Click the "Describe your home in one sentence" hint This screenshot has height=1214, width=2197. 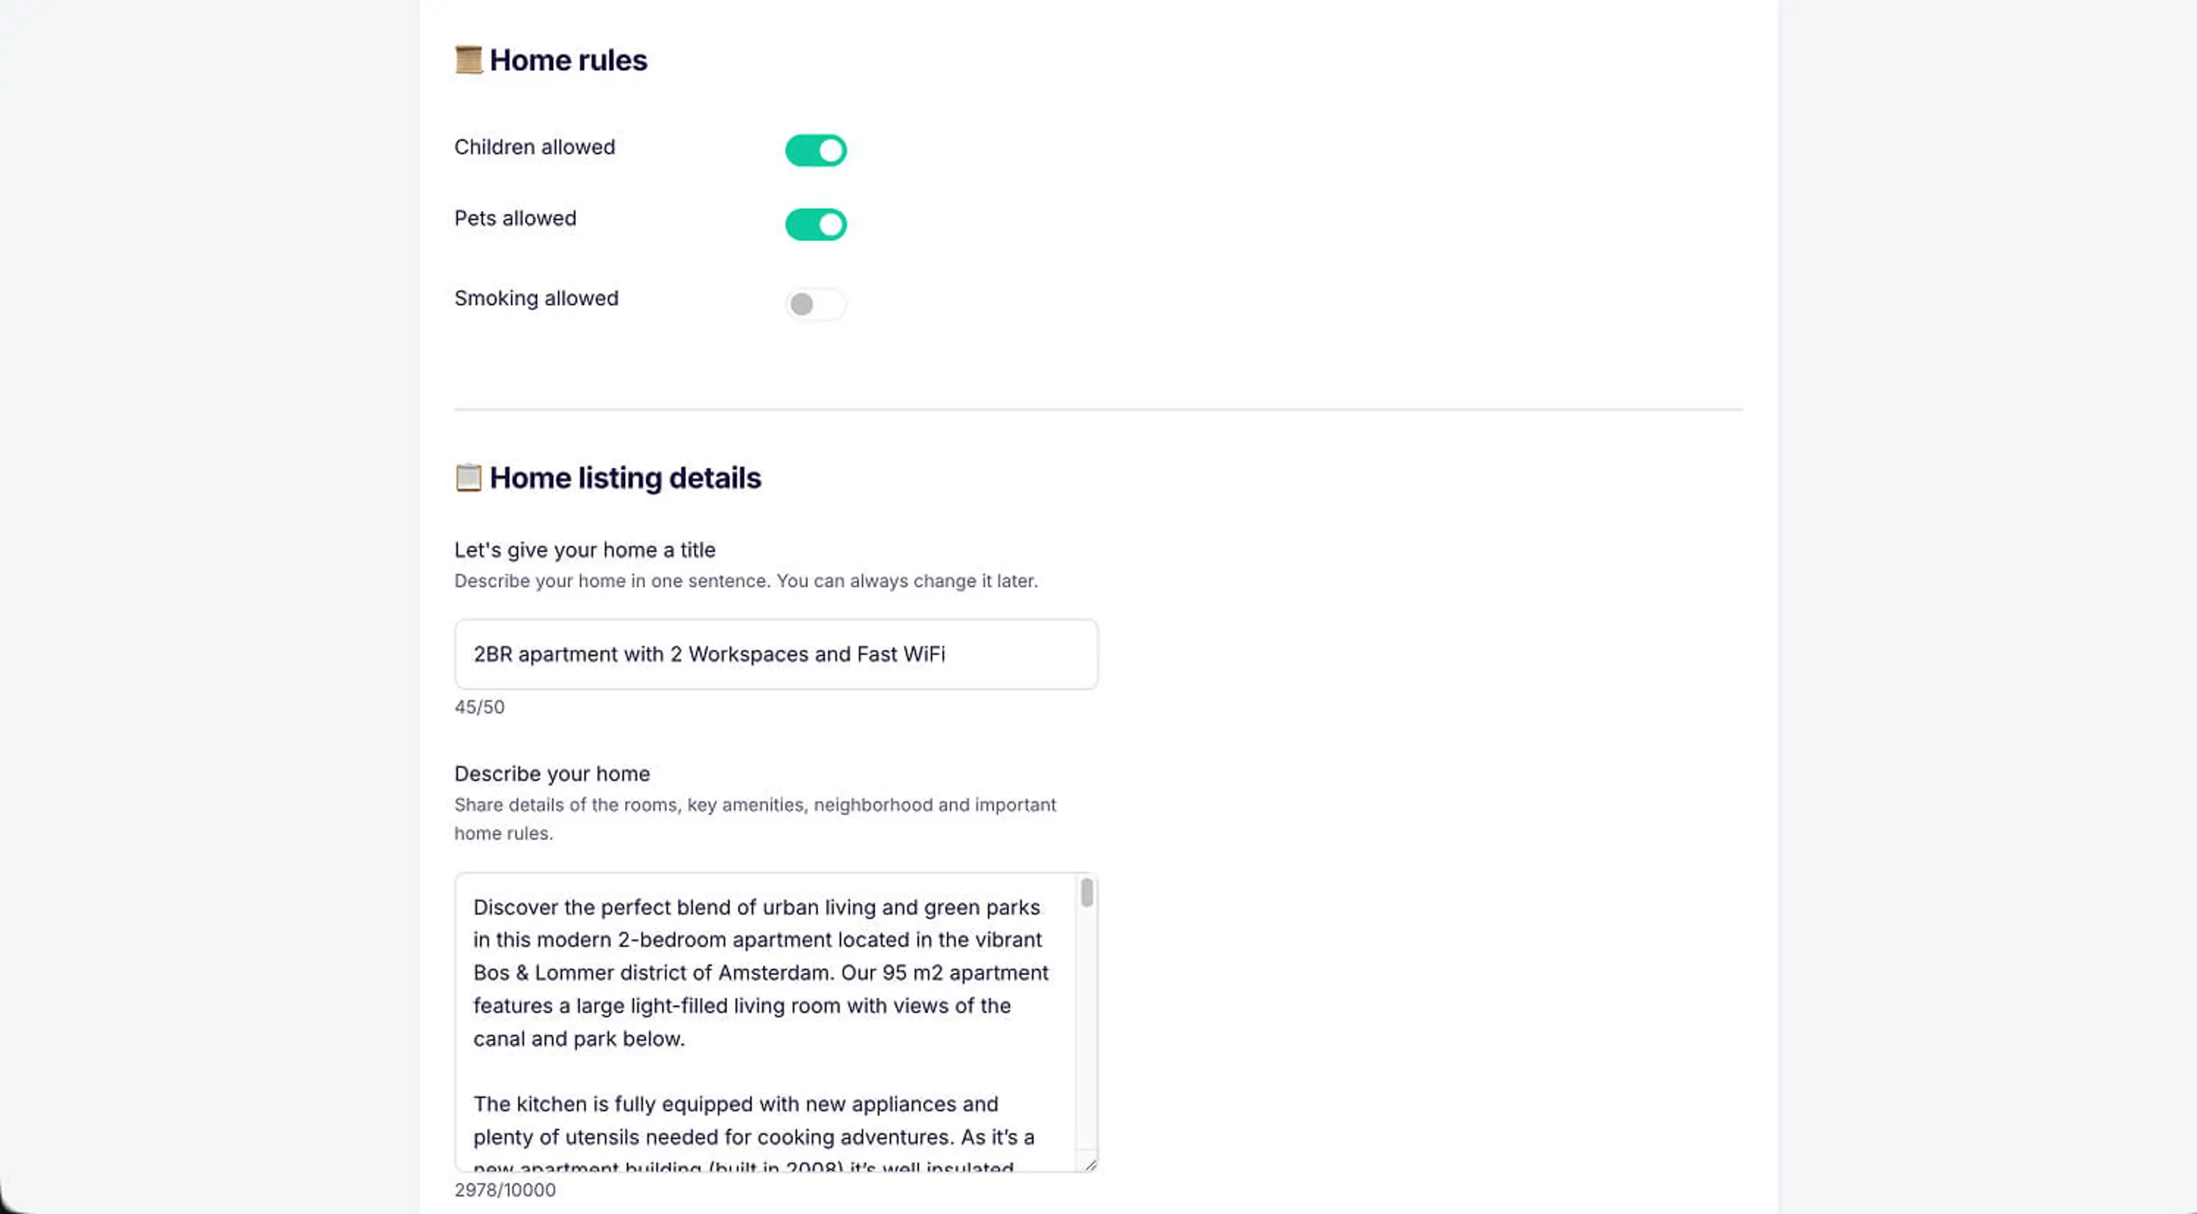click(x=746, y=581)
